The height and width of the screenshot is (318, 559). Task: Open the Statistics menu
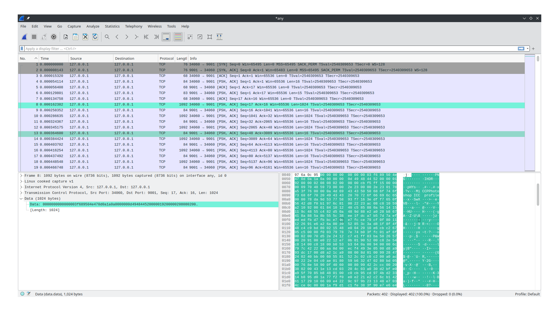tap(112, 26)
